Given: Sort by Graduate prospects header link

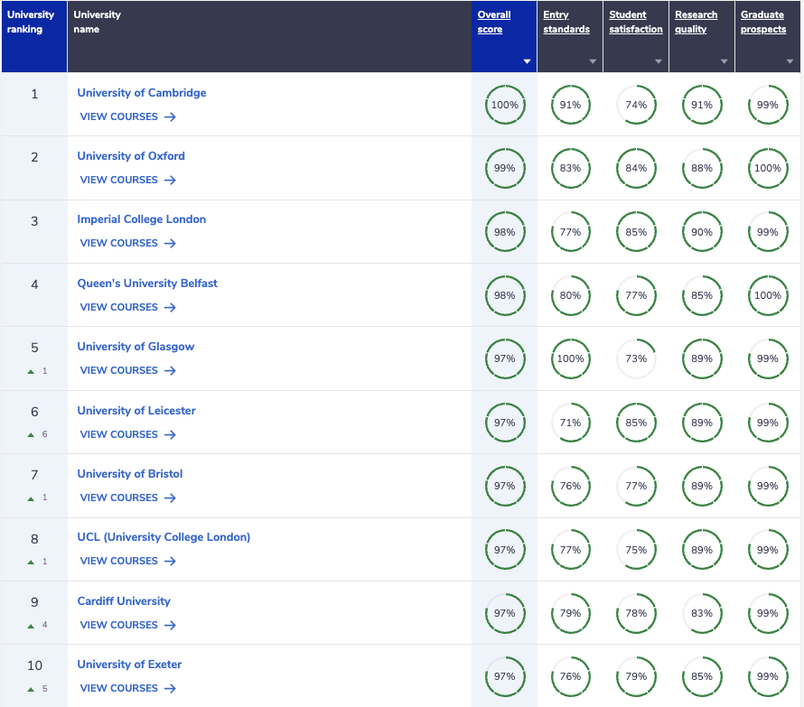Looking at the screenshot, I should coord(763,22).
